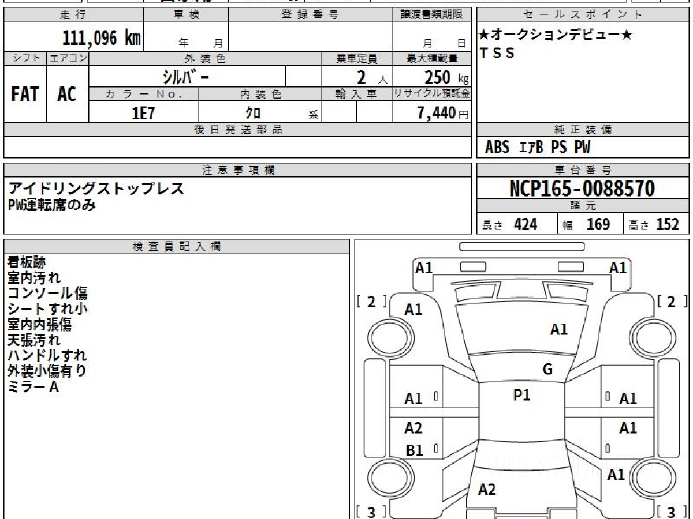The height and width of the screenshot is (519, 693).
Task: Click the エアコン header cell
Action: [68, 58]
